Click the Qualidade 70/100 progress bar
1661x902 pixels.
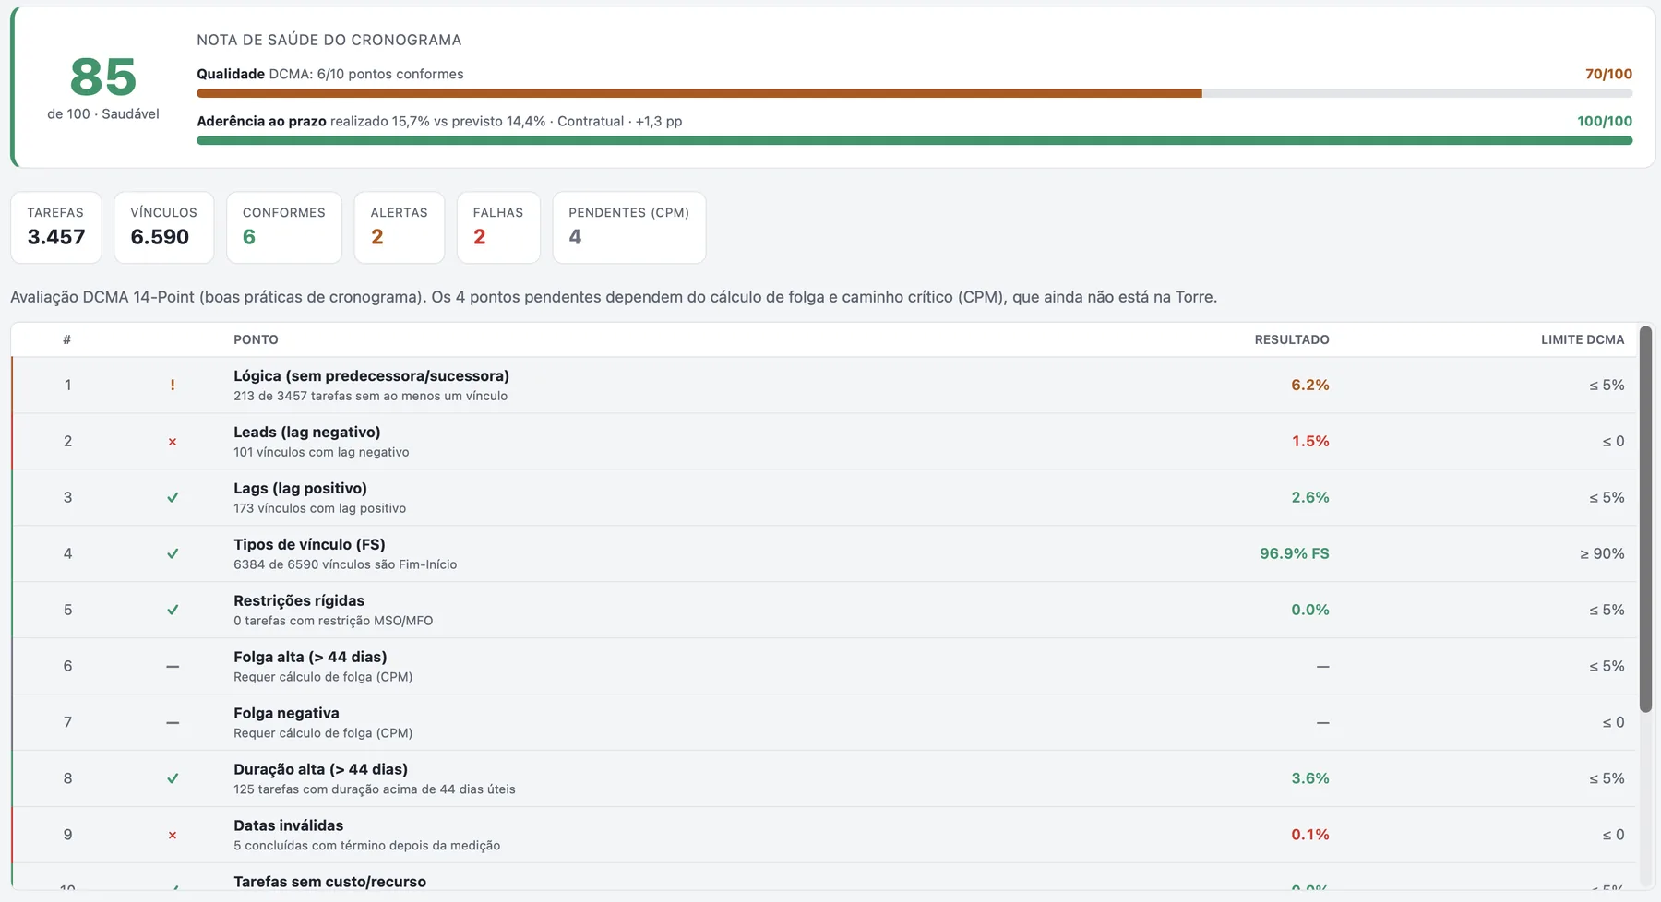[914, 93]
